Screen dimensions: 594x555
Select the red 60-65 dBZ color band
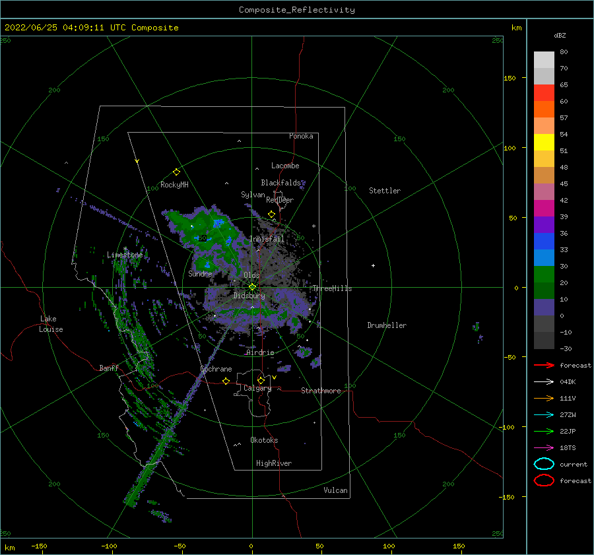544,93
